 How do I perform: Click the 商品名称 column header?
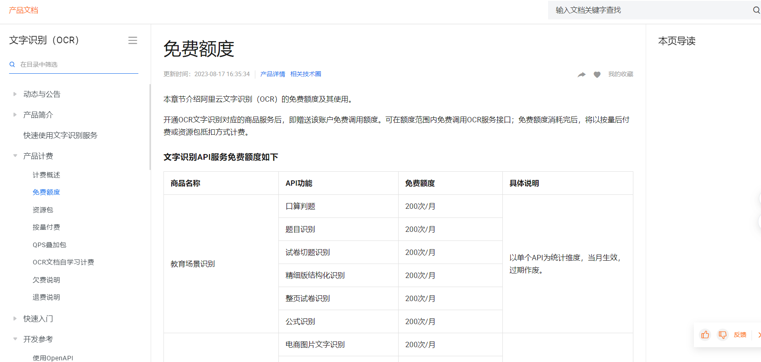(221, 183)
